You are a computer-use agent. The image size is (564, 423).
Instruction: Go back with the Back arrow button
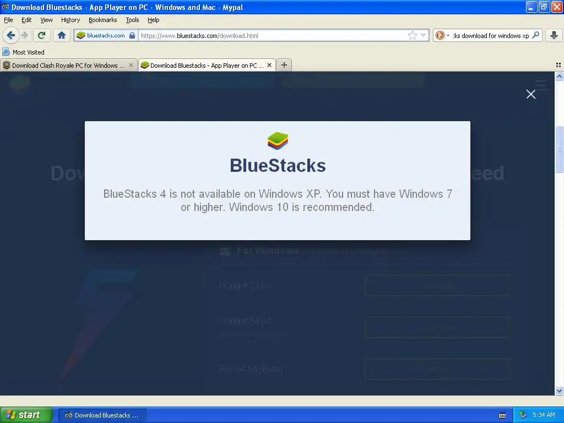coord(11,35)
